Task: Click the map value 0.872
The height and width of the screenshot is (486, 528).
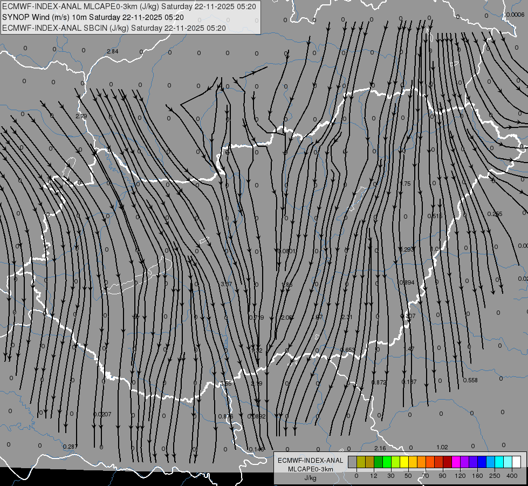Action: 379,382
